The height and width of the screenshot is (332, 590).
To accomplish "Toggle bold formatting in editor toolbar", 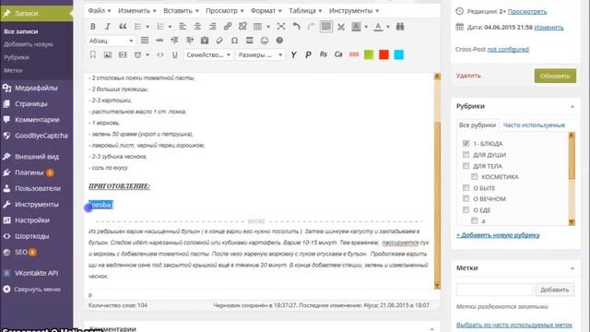I will click(92, 27).
